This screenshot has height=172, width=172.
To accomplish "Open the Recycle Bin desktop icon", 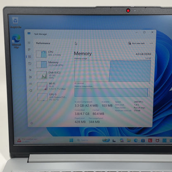I will 15,23.
